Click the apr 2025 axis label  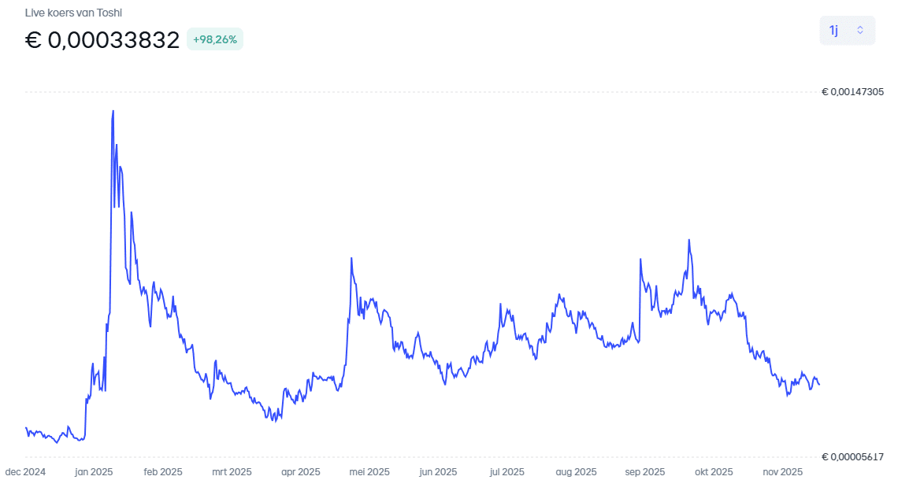pos(299,472)
